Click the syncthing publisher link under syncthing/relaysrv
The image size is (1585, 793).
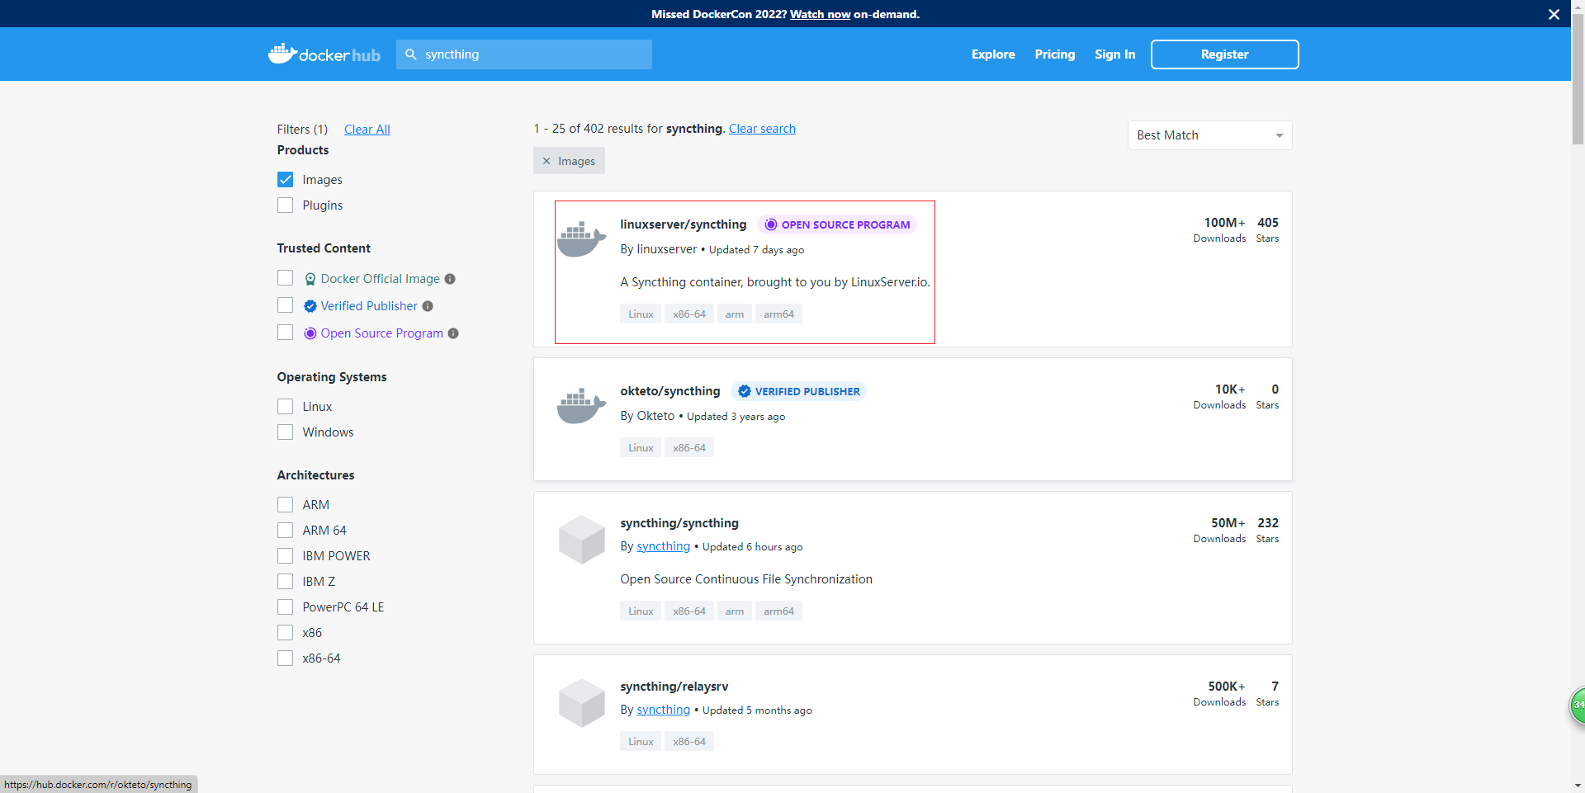point(664,710)
